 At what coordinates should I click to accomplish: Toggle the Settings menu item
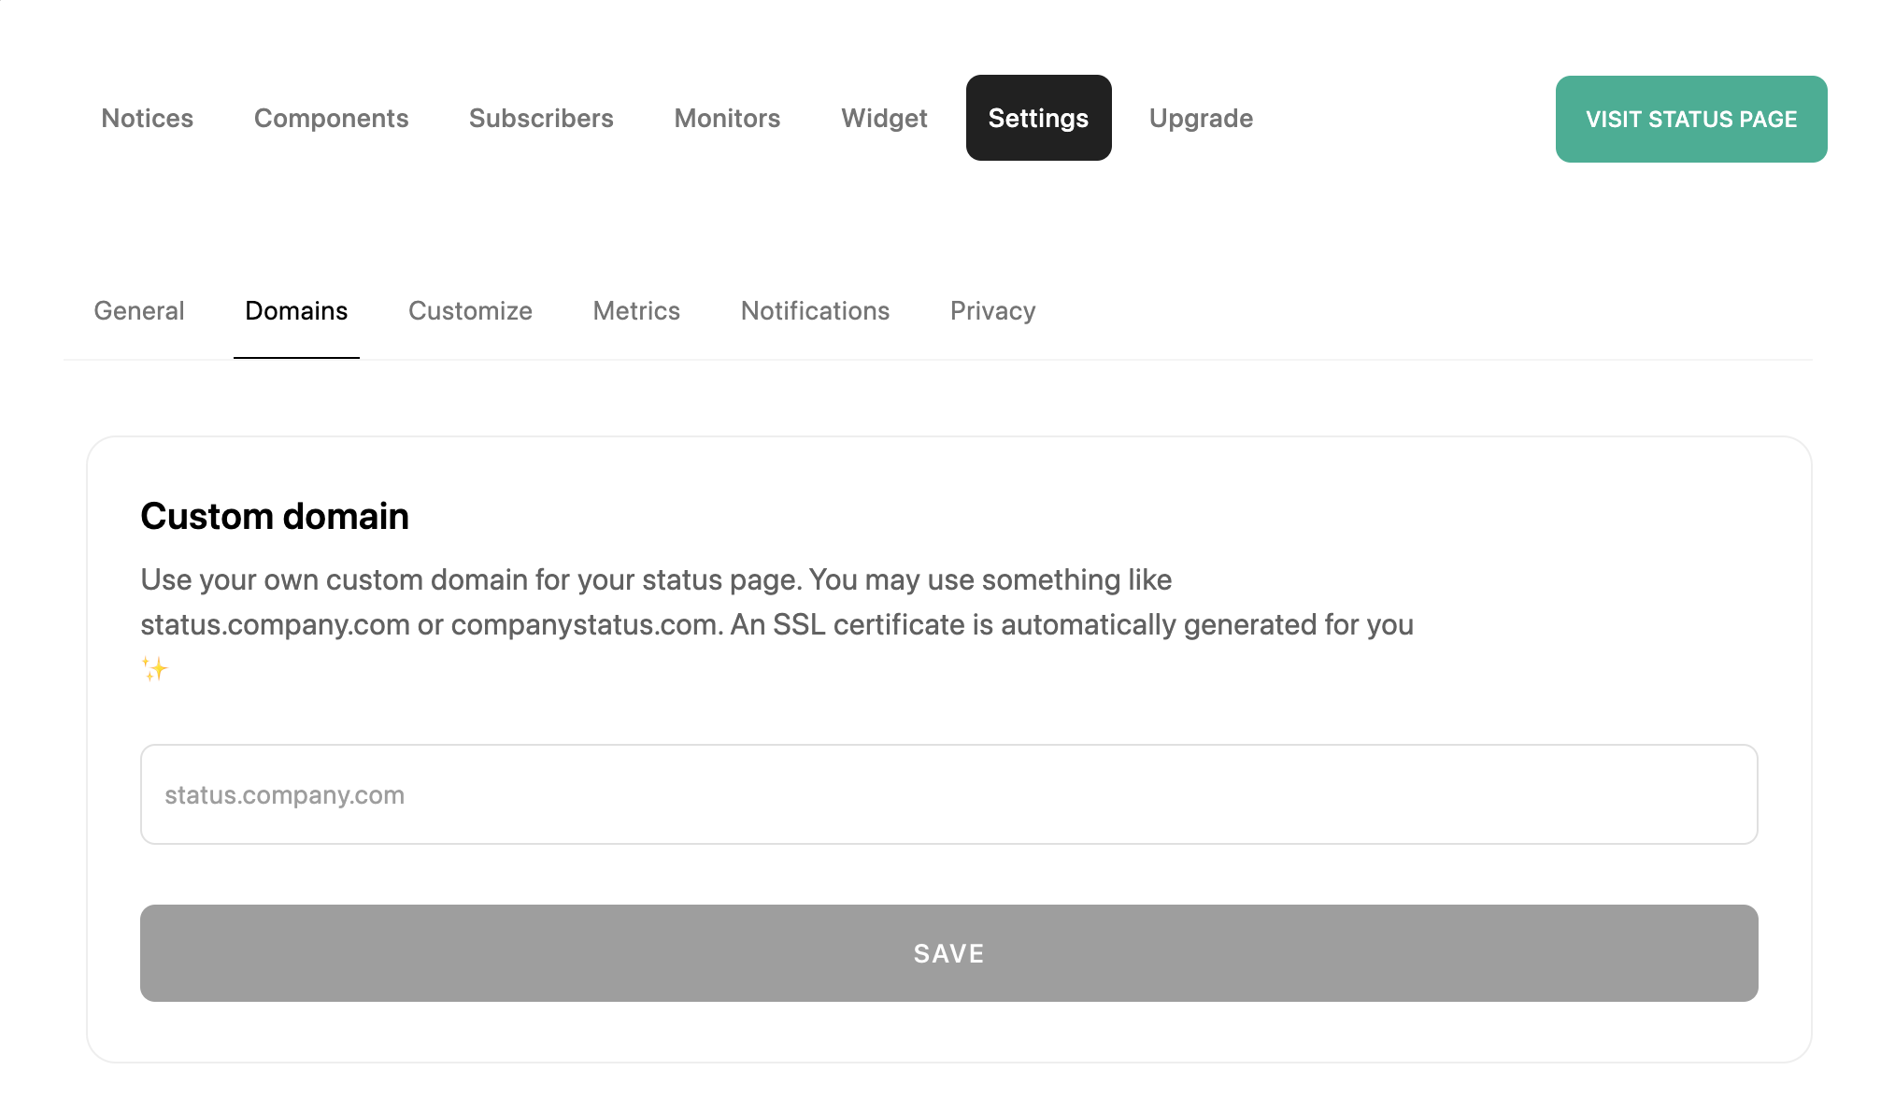pos(1038,118)
